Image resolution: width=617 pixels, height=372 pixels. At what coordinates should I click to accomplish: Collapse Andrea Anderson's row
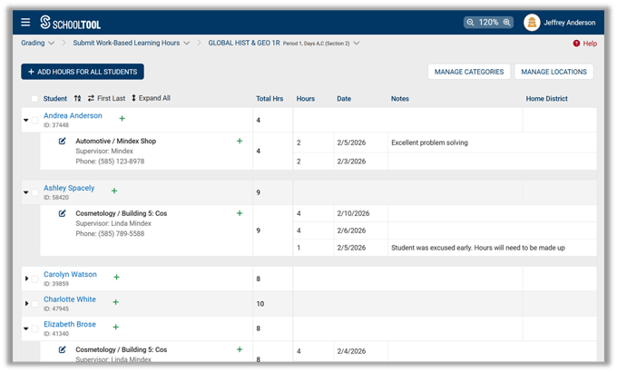pyautogui.click(x=25, y=120)
